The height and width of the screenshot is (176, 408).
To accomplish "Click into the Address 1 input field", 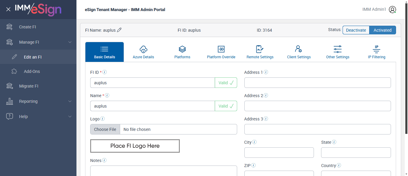I will [x=317, y=83].
